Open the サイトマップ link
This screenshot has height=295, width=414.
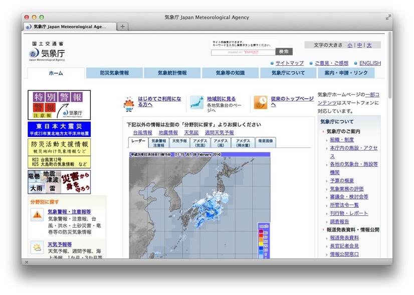point(290,63)
